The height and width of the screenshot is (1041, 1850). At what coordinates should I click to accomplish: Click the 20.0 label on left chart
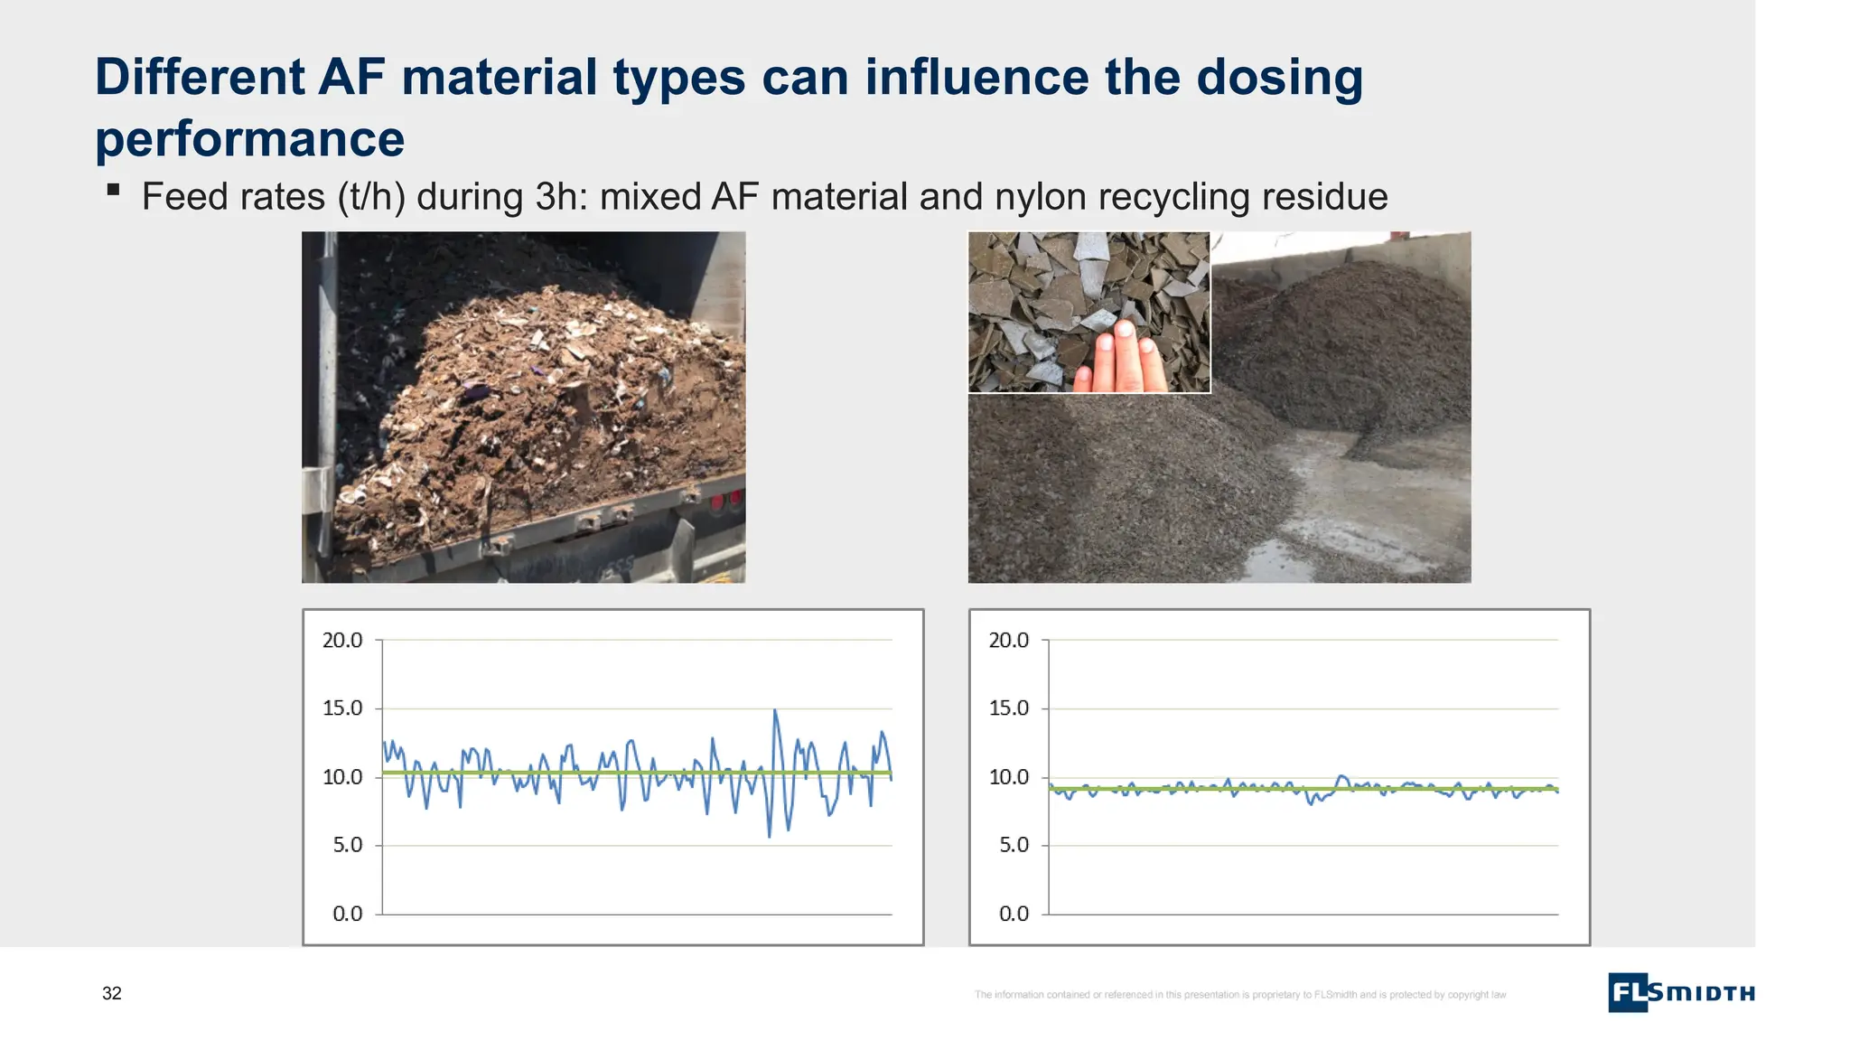click(342, 640)
